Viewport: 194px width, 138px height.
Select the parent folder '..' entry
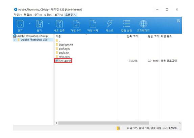[59, 41]
